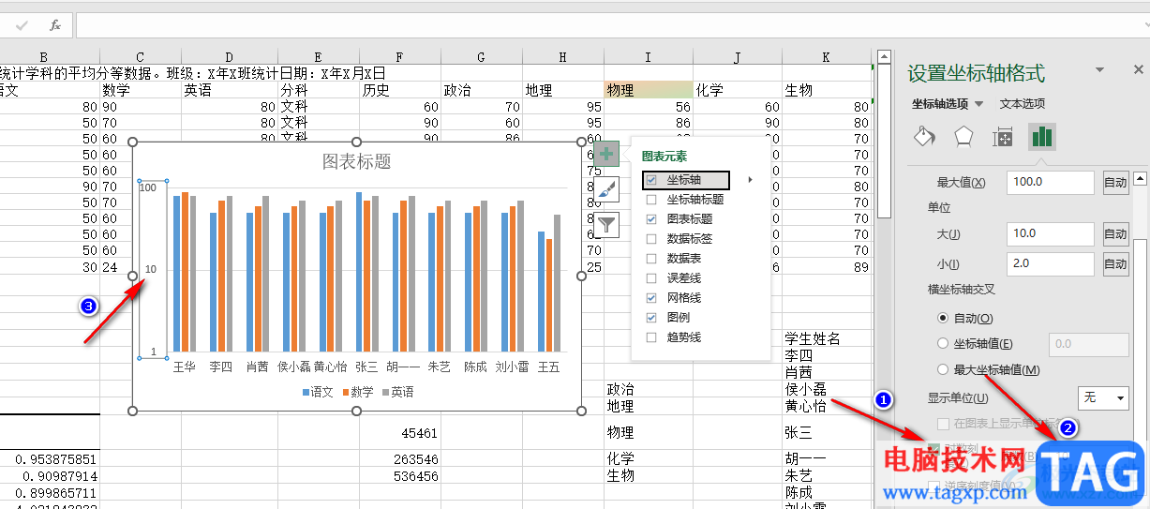The width and height of the screenshot is (1150, 509).
Task: Select column header I
Action: click(648, 57)
